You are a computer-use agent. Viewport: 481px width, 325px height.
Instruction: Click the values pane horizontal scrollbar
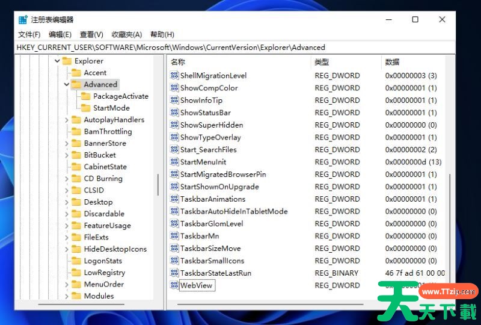coord(270,305)
